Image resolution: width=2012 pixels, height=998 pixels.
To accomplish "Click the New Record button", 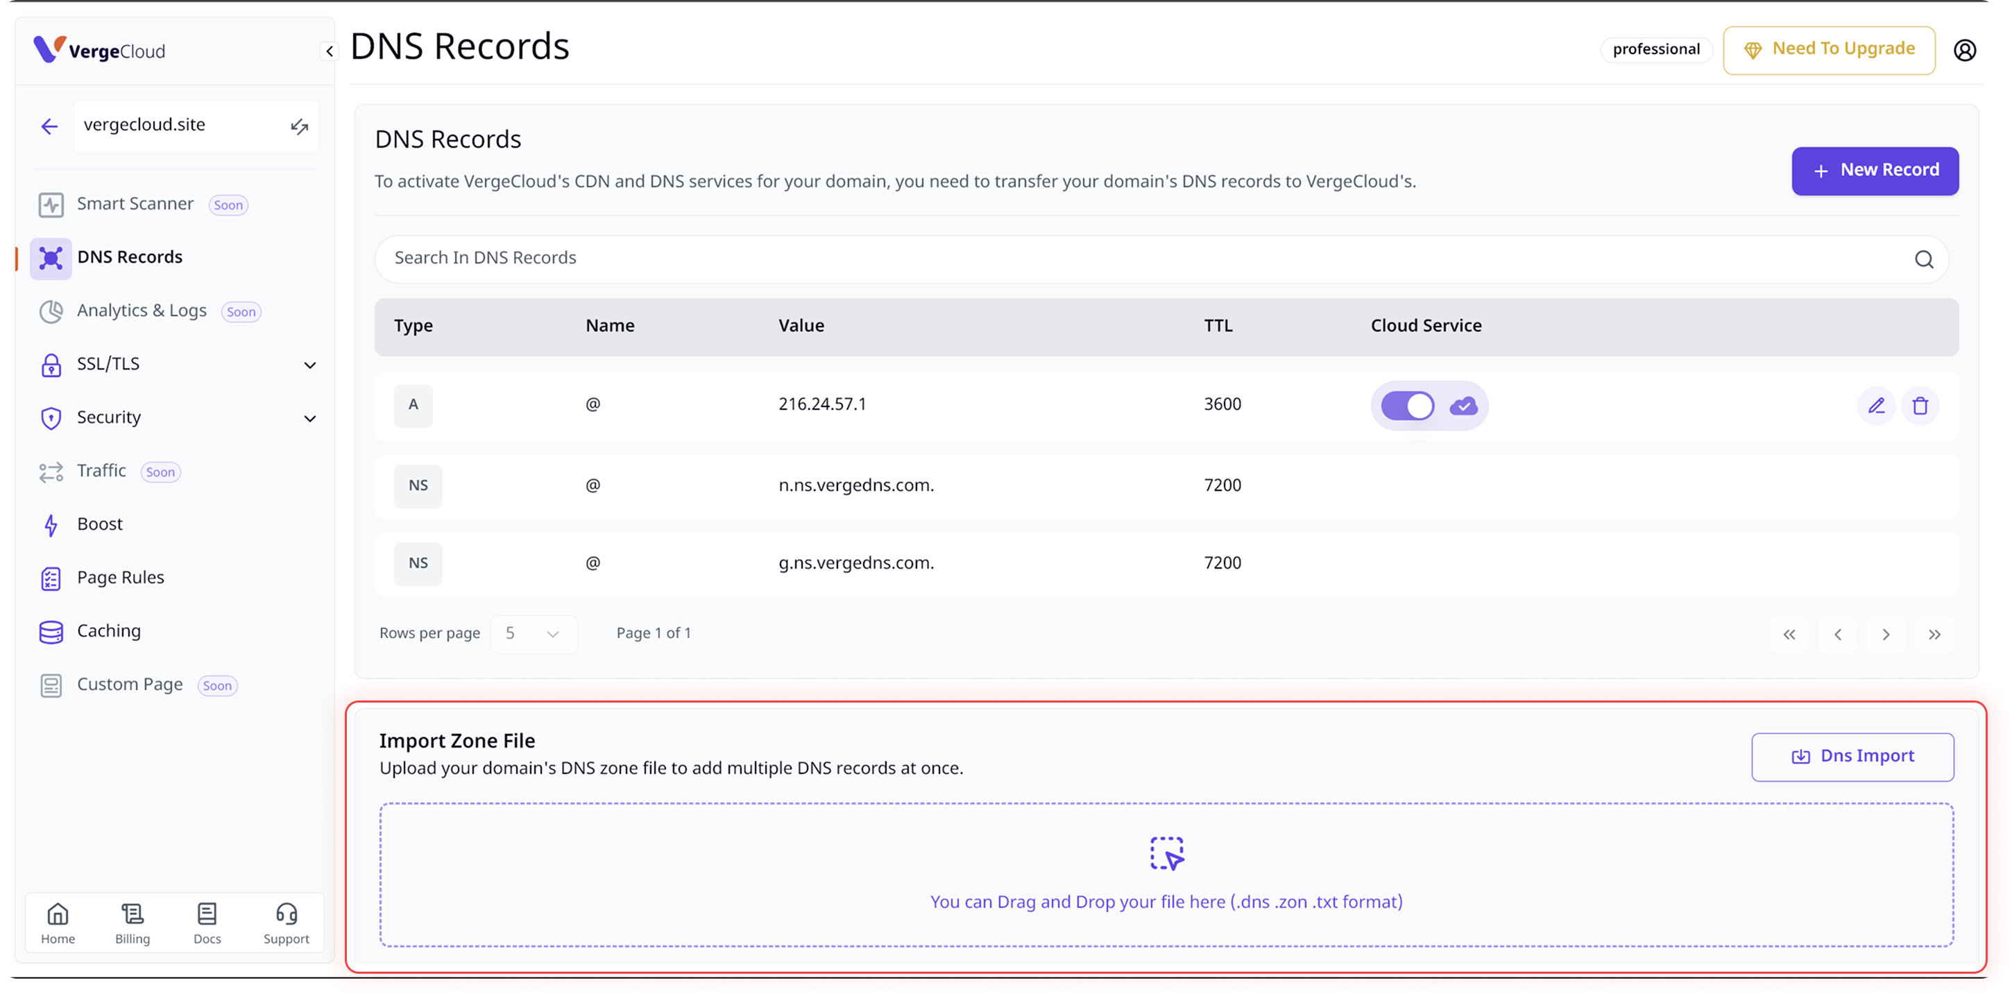I will pyautogui.click(x=1875, y=170).
